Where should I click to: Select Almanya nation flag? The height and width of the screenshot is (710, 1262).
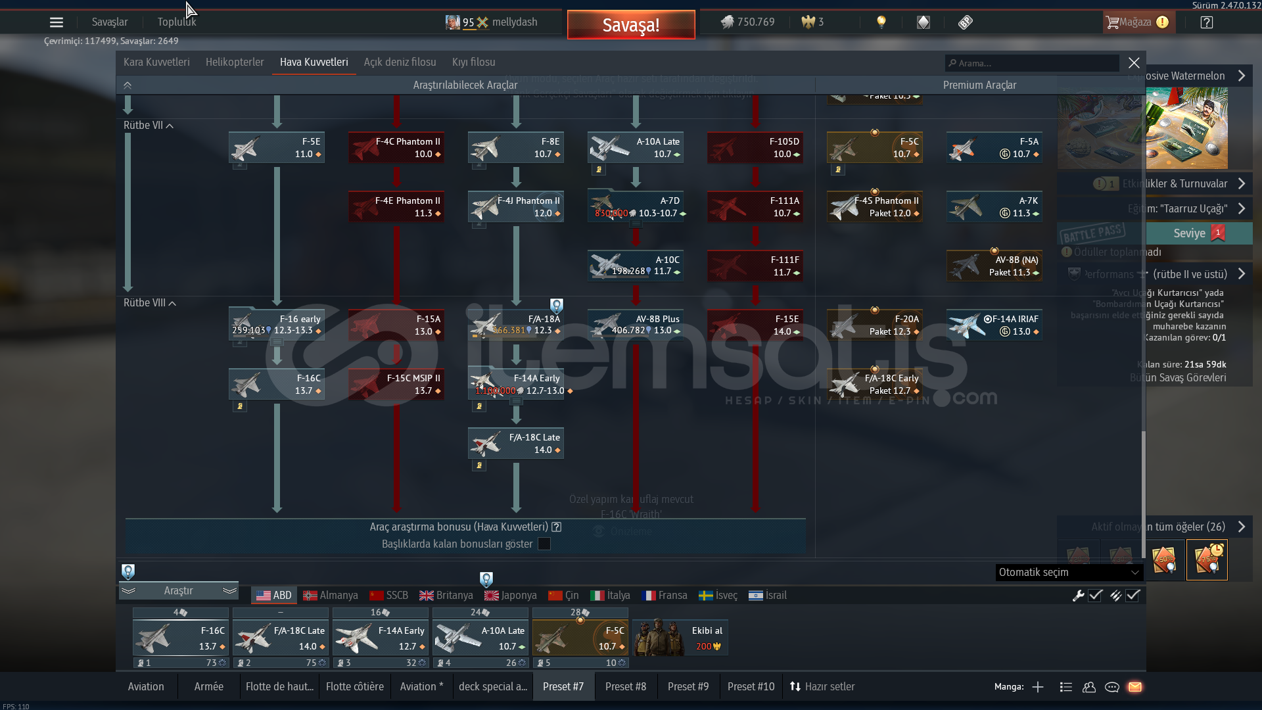coord(331,595)
